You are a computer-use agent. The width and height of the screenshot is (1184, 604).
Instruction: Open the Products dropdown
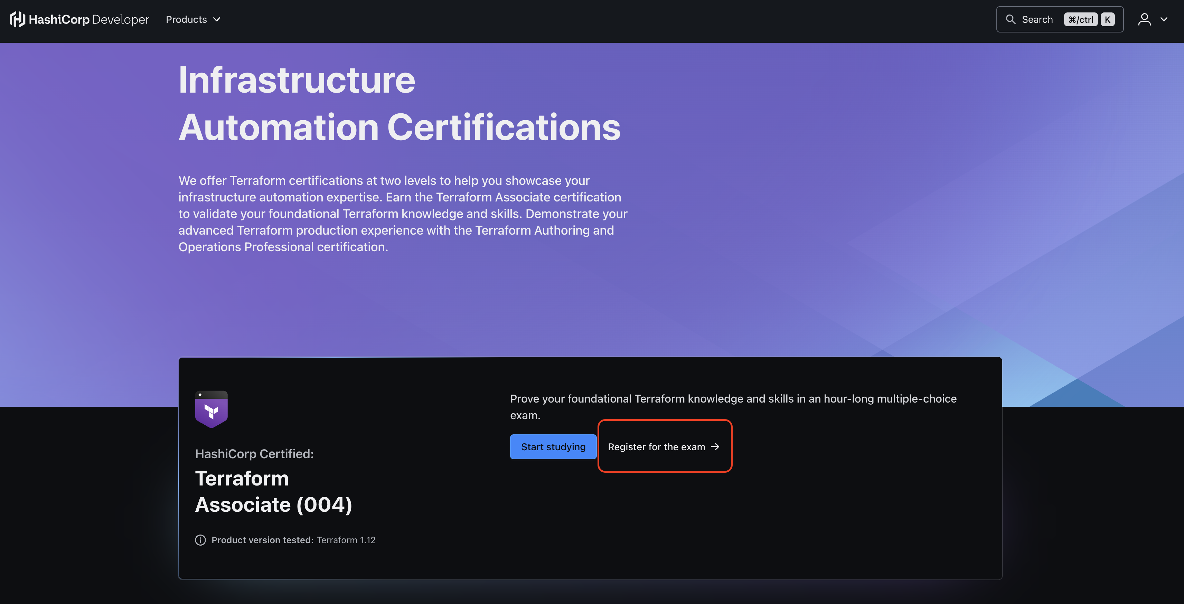(x=192, y=19)
